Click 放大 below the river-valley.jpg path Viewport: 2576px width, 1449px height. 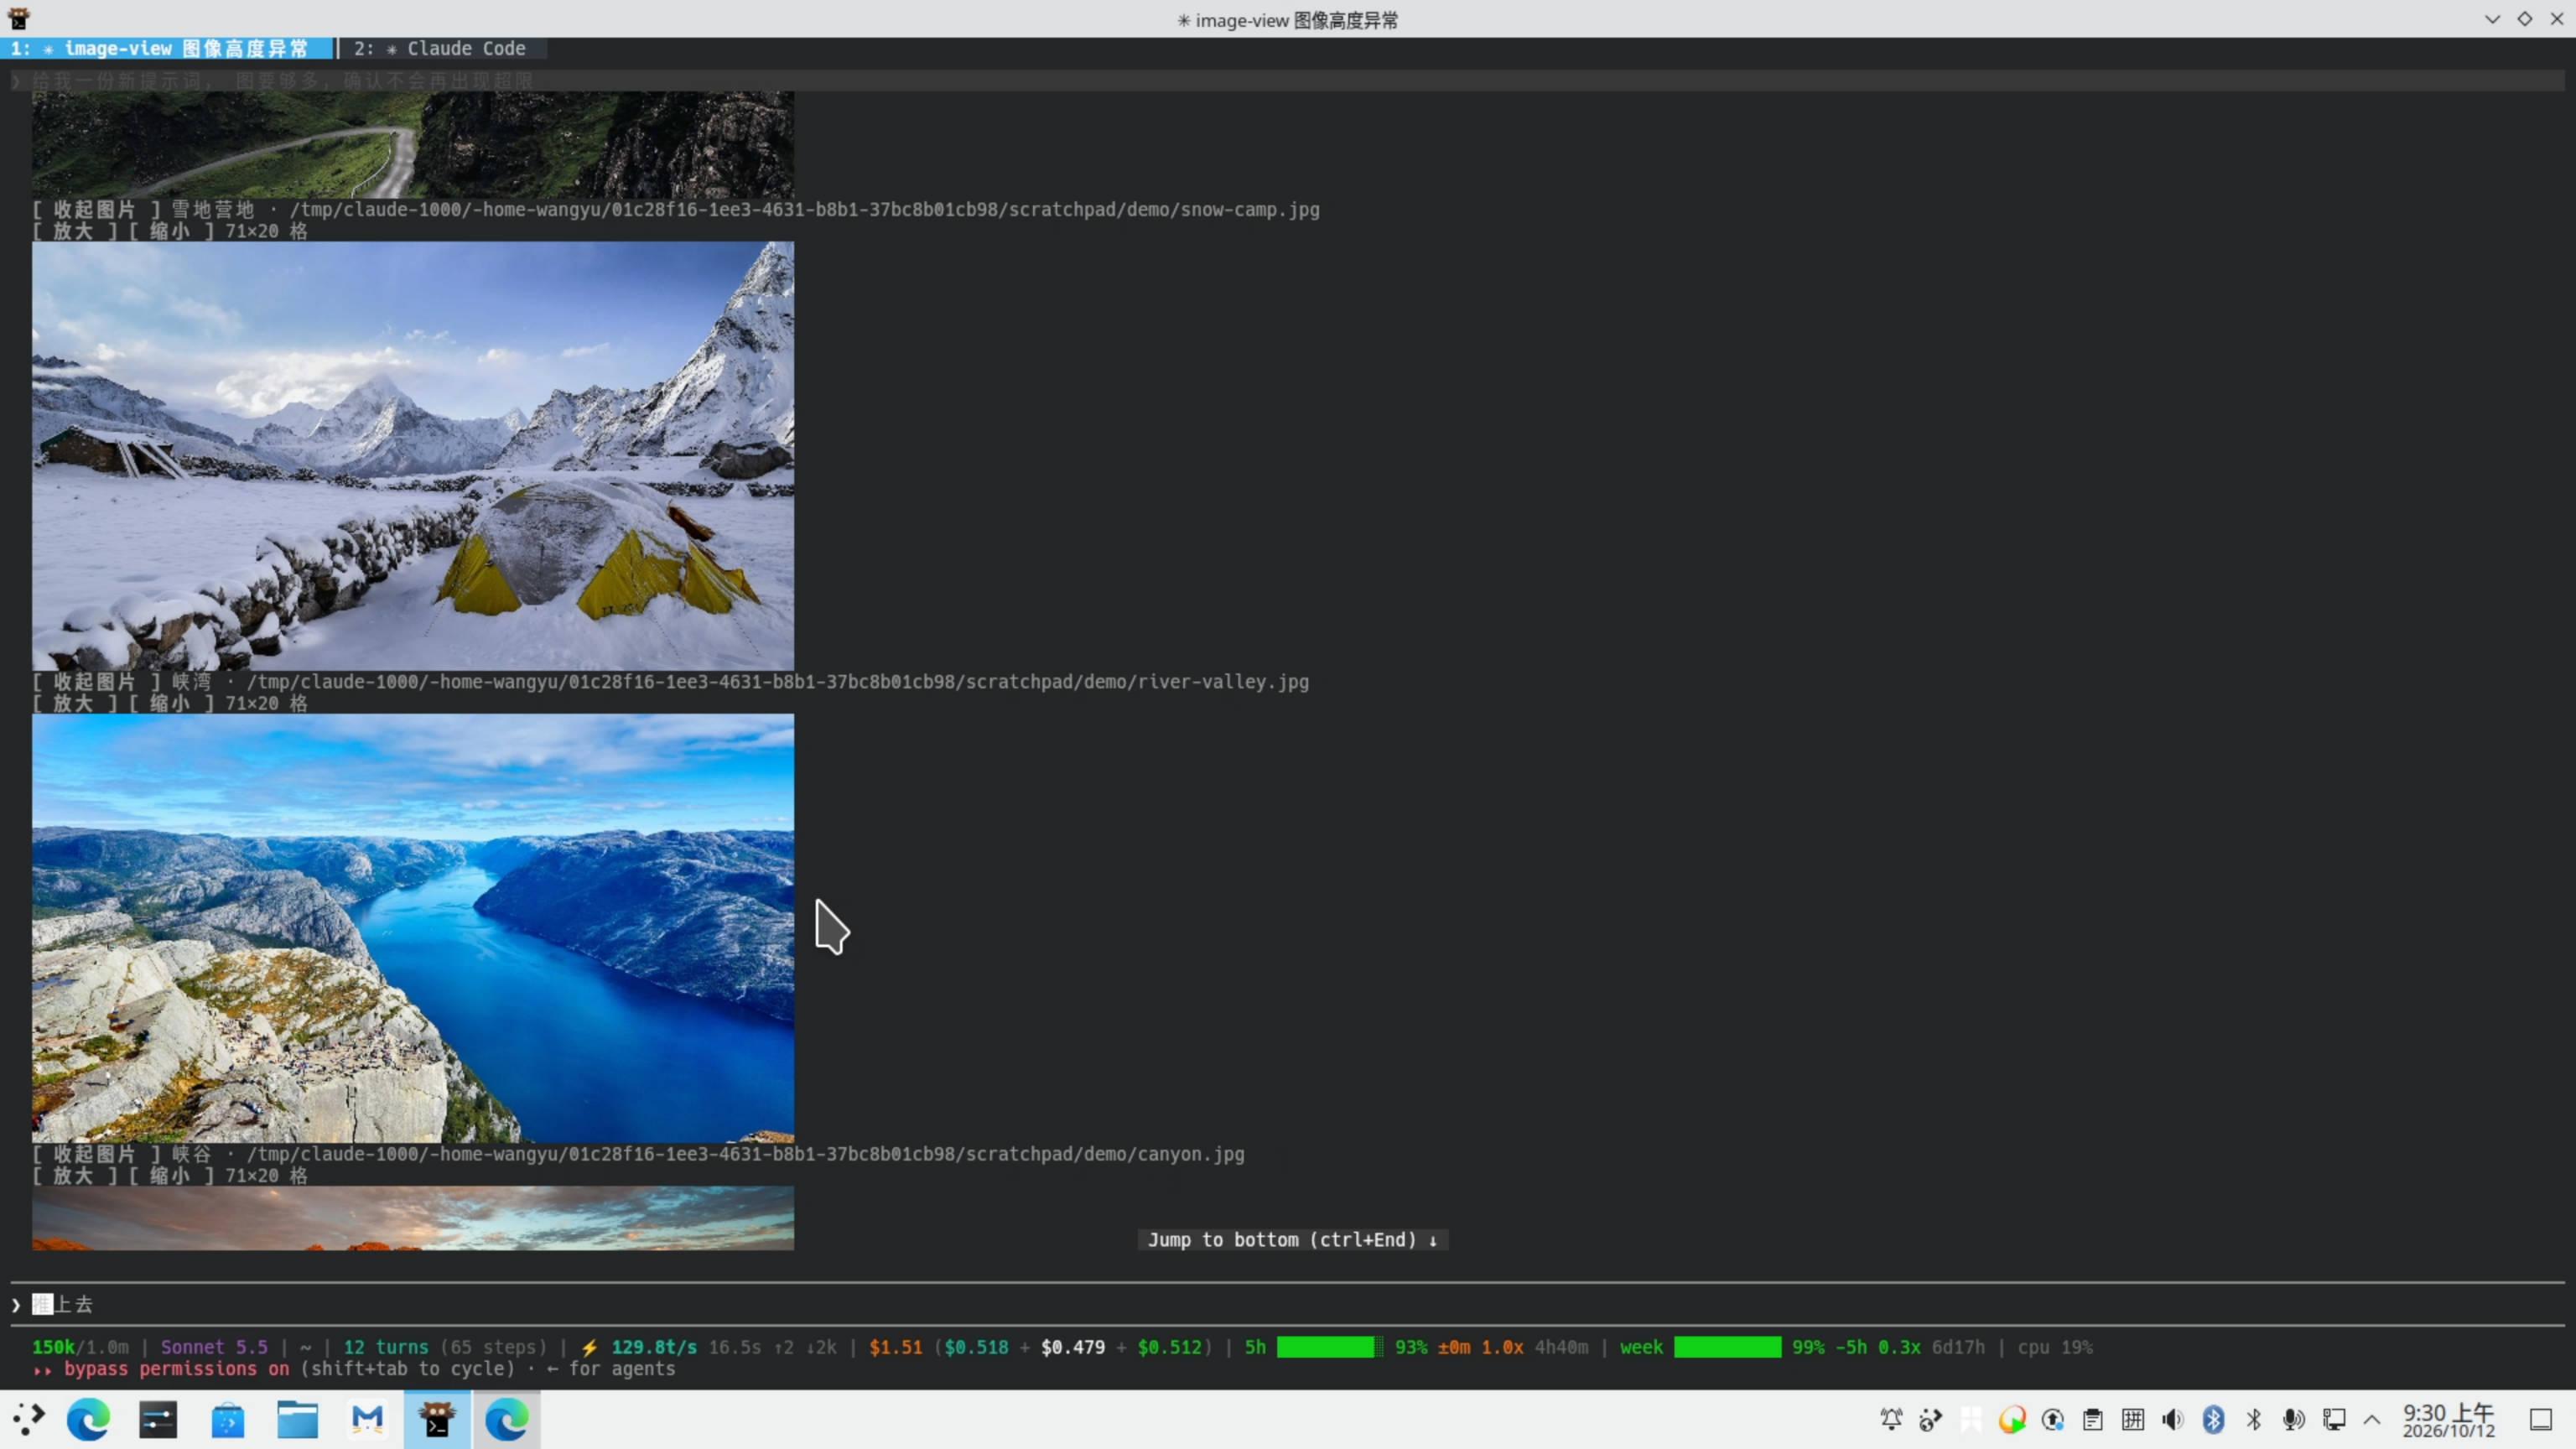[x=73, y=703]
